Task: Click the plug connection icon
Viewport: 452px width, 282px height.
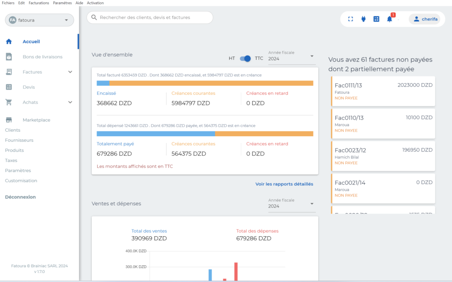Action: pyautogui.click(x=363, y=19)
